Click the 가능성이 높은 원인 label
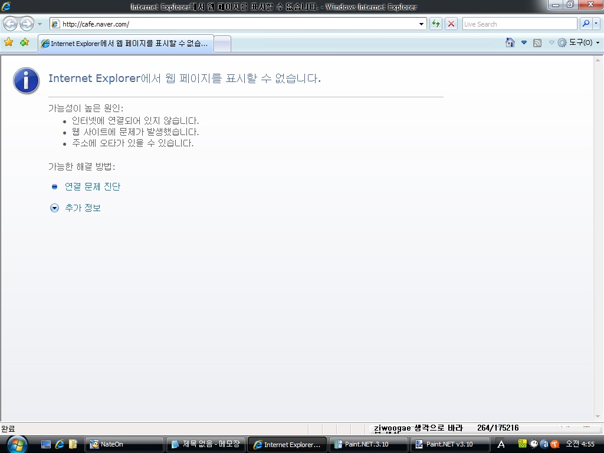Viewport: 604px width, 453px height. pos(86,109)
